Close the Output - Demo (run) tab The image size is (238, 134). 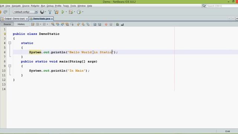coord(27,19)
